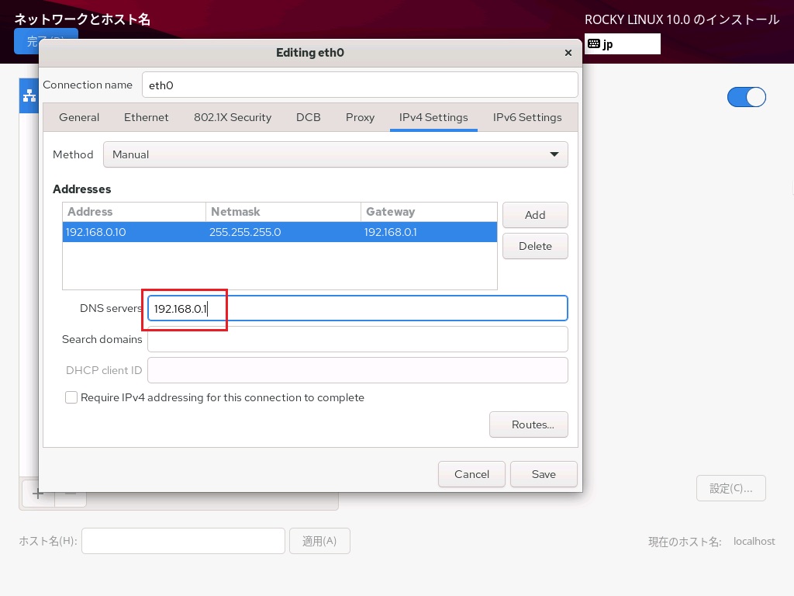Close the Editing eth0 dialog
Image resolution: width=794 pixels, height=596 pixels.
tap(568, 53)
